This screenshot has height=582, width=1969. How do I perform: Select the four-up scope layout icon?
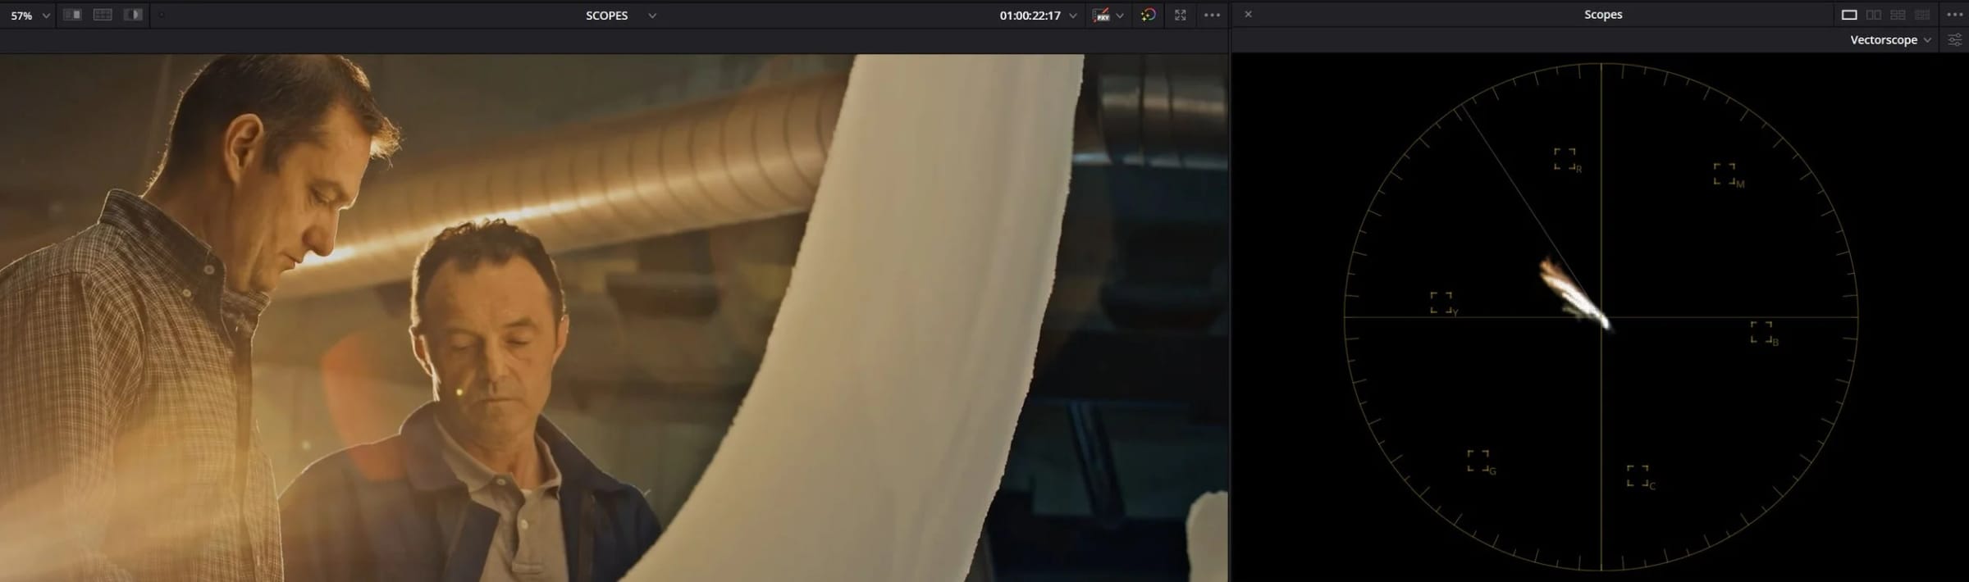(x=1898, y=15)
